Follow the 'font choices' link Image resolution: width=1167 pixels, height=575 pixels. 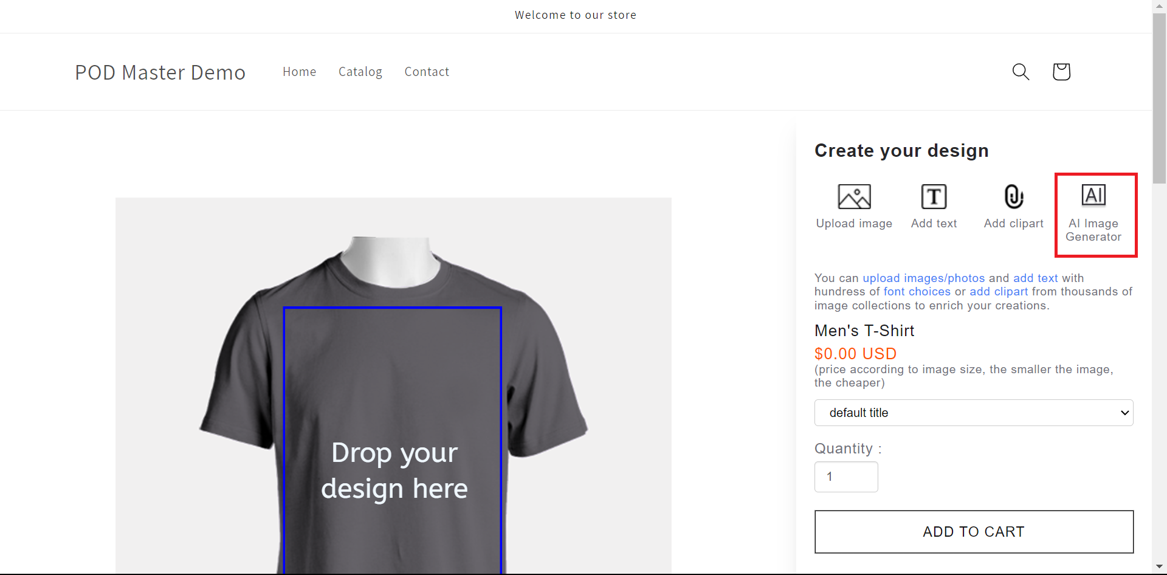click(x=917, y=292)
